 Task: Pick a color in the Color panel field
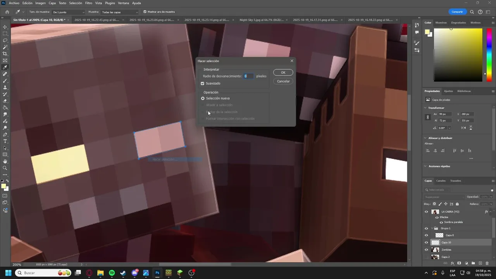pyautogui.click(x=458, y=55)
